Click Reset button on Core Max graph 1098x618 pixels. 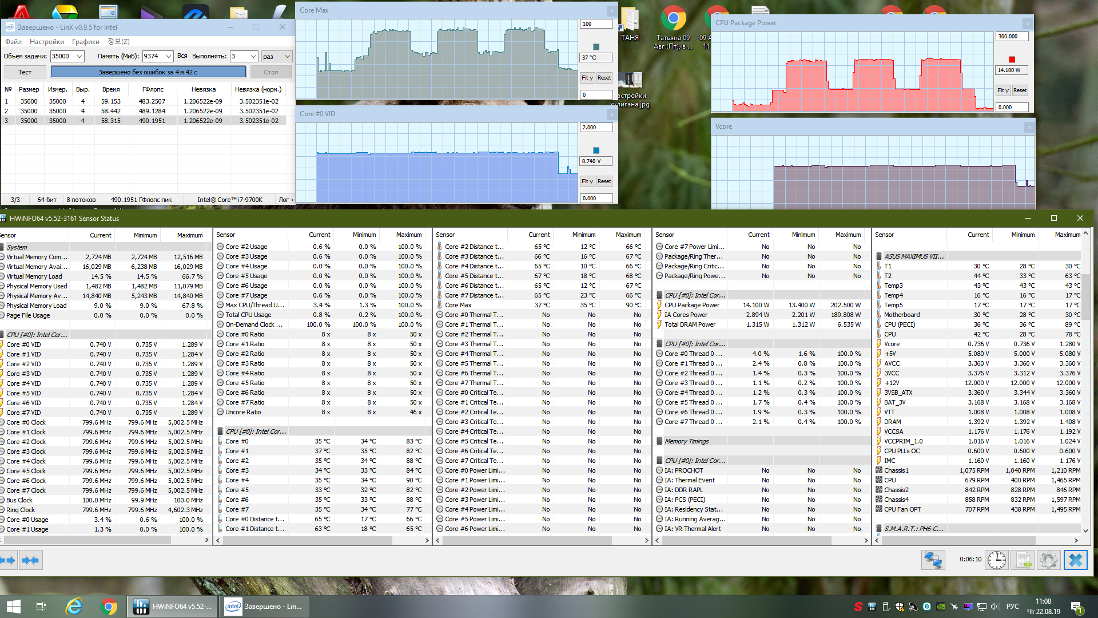(x=604, y=78)
